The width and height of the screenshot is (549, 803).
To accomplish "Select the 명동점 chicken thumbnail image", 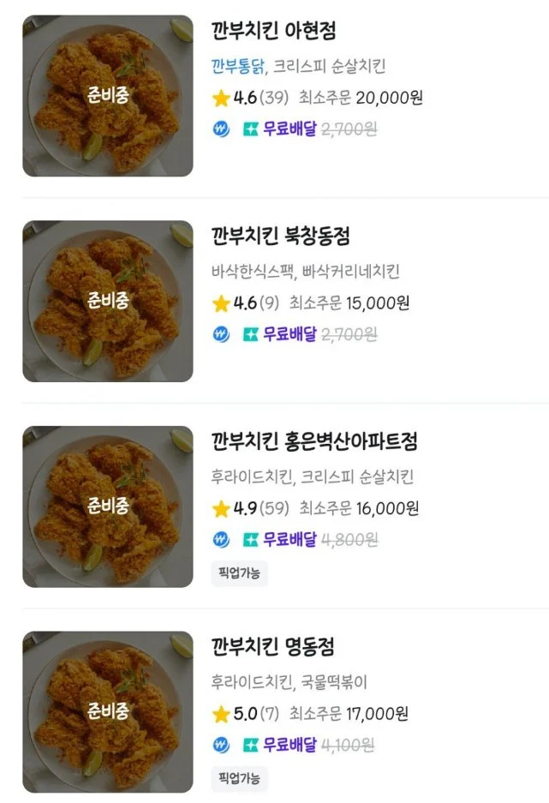I will click(108, 710).
